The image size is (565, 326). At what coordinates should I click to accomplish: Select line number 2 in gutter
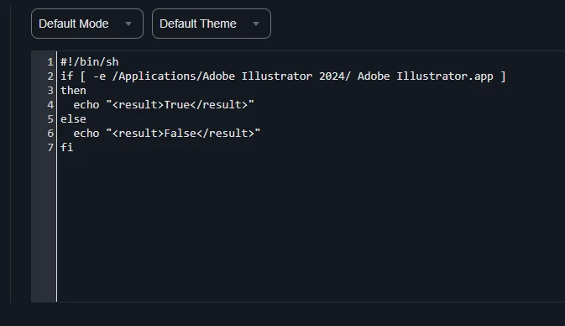point(50,76)
